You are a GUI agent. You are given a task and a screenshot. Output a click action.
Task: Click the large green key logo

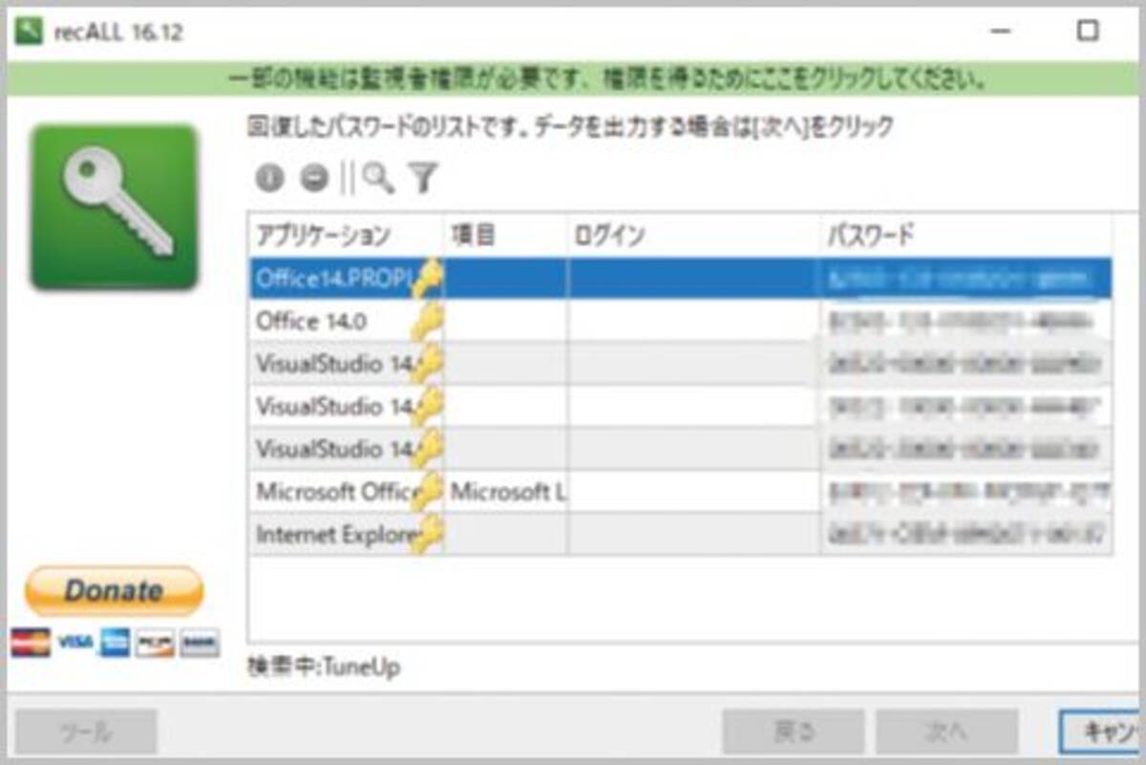pyautogui.click(x=115, y=206)
